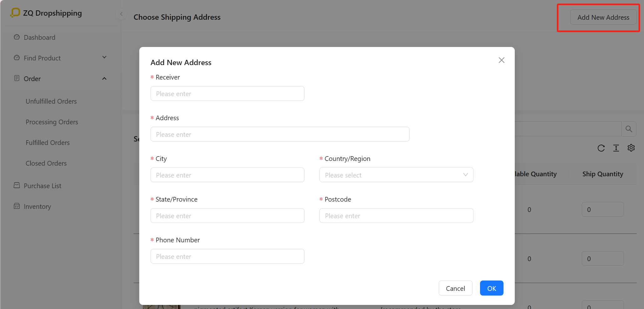Click first row Ship Quantity input
This screenshot has height=309, width=644.
[x=603, y=209]
